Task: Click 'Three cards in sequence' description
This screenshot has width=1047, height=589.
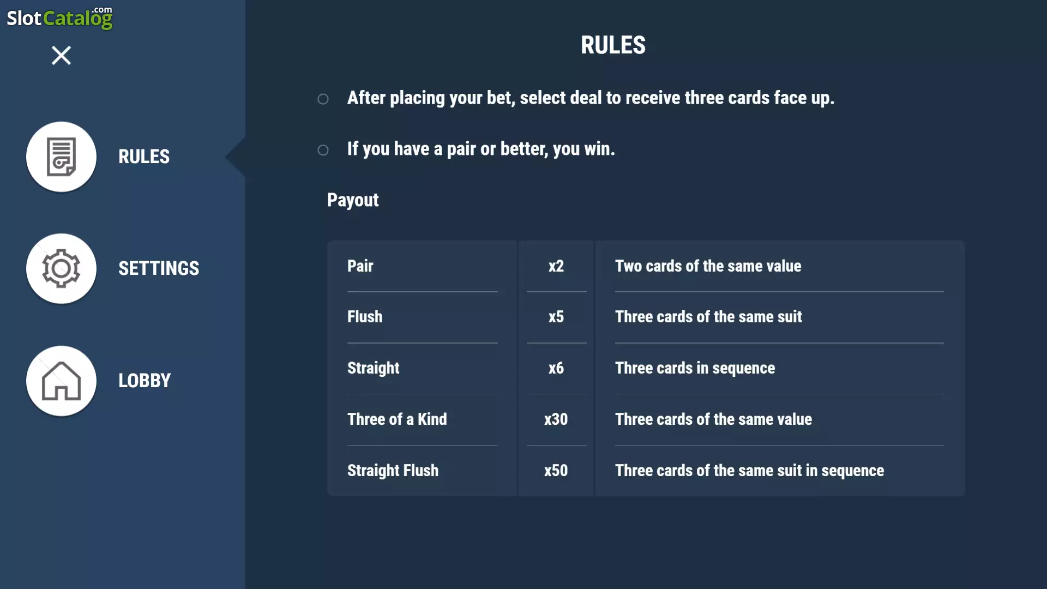Action: point(695,368)
